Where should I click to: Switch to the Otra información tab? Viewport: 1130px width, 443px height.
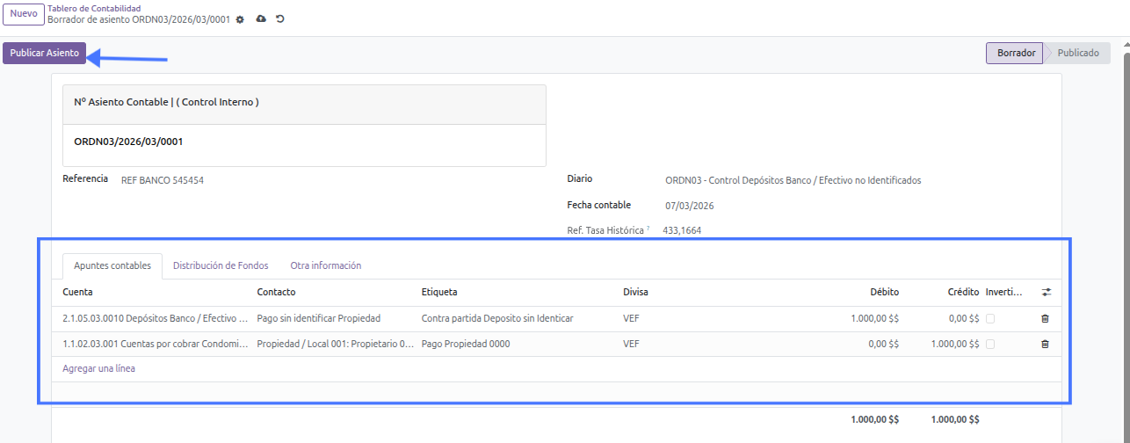tap(325, 265)
